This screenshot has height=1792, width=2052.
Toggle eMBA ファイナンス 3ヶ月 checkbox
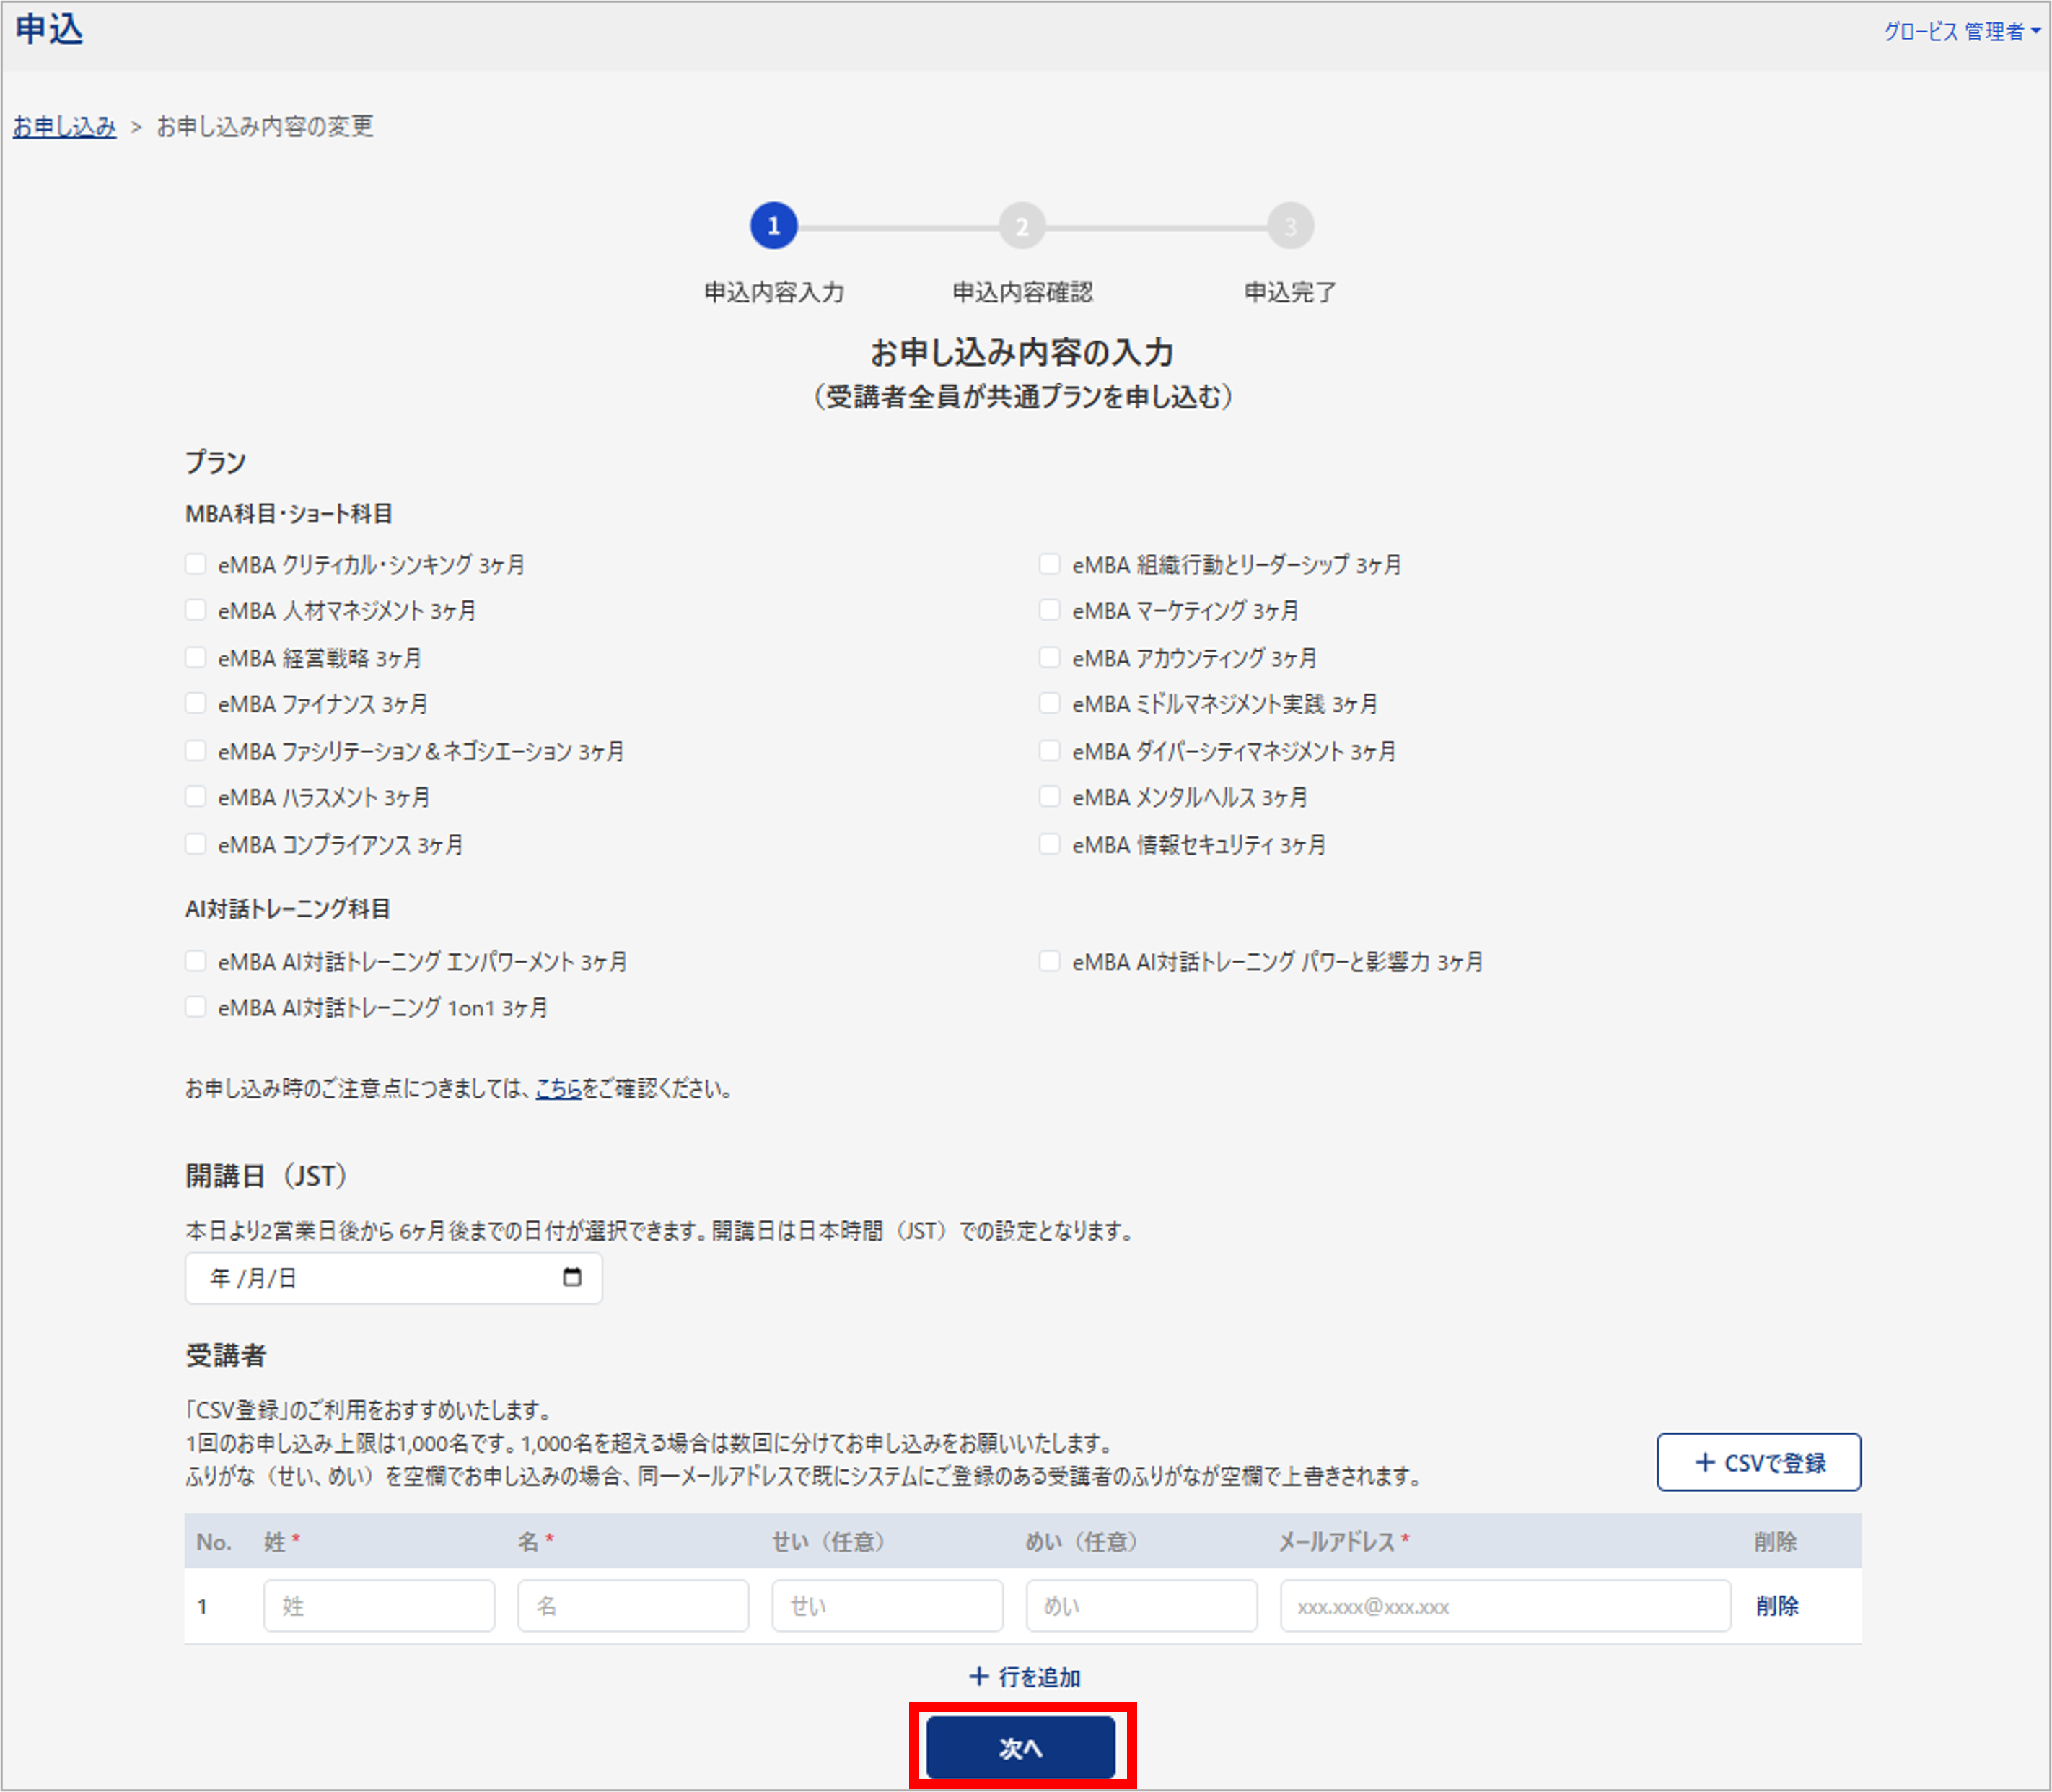tap(196, 703)
